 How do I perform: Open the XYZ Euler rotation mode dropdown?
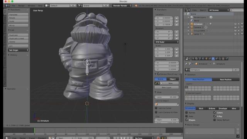pos(167,42)
